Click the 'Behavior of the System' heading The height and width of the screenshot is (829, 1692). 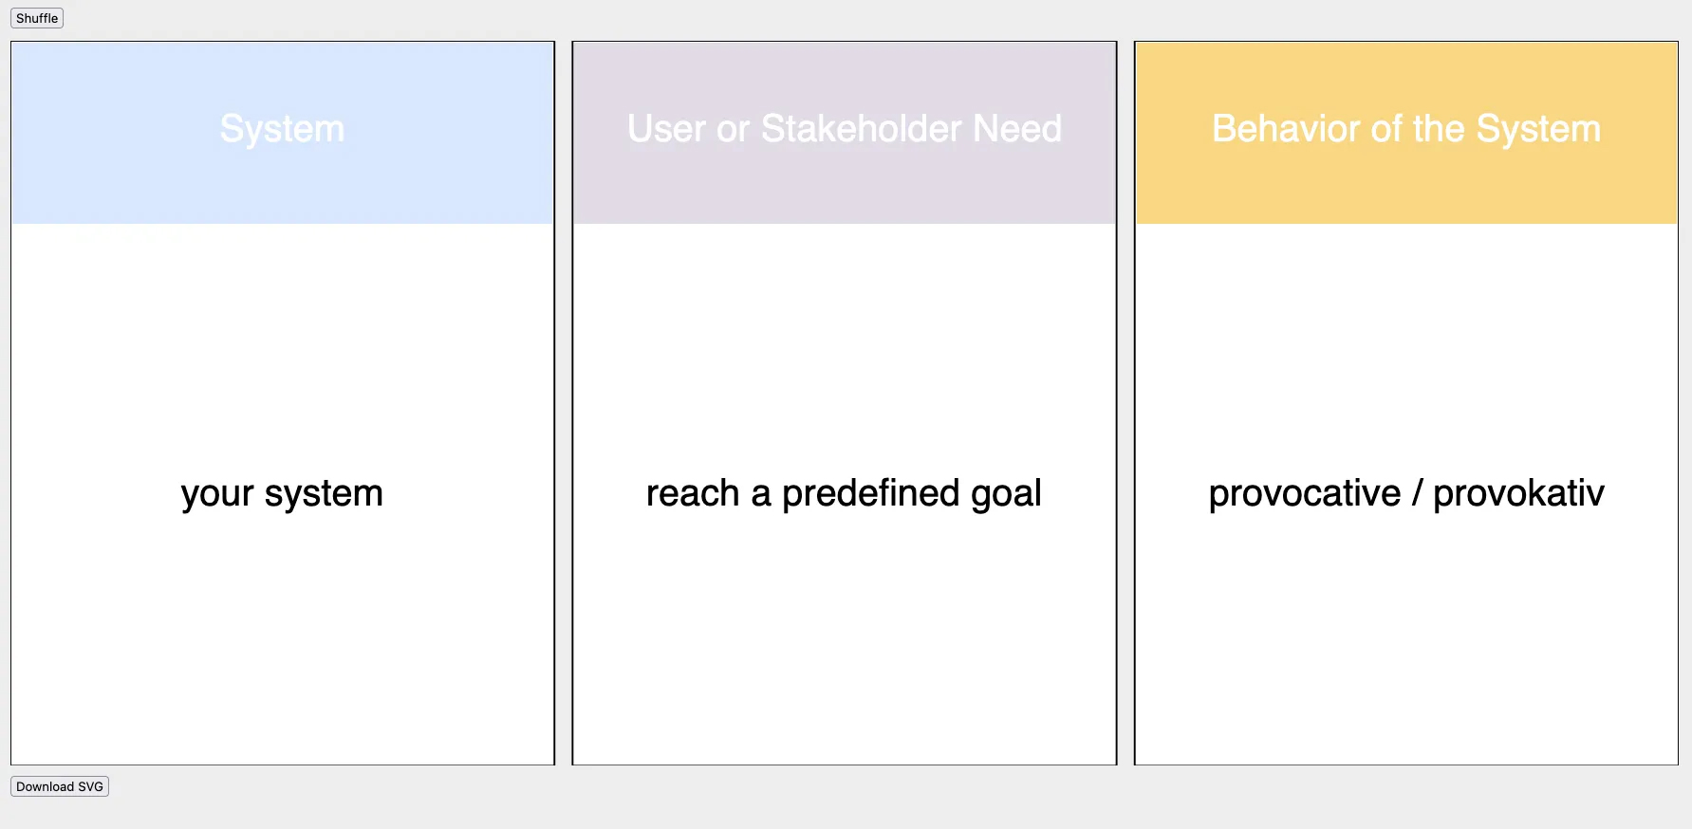[x=1406, y=129]
